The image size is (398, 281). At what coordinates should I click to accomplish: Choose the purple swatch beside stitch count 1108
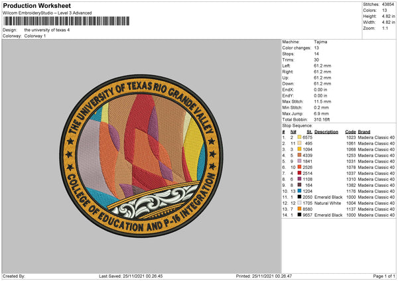[x=299, y=179]
